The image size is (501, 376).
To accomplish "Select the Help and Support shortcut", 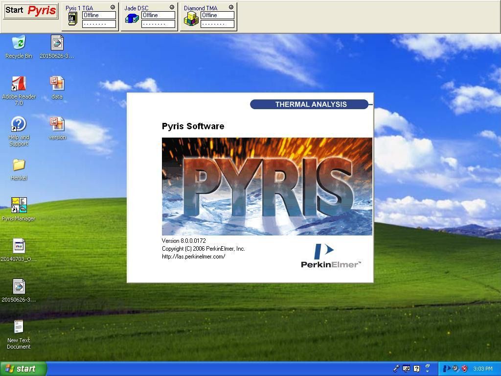I will (x=19, y=124).
